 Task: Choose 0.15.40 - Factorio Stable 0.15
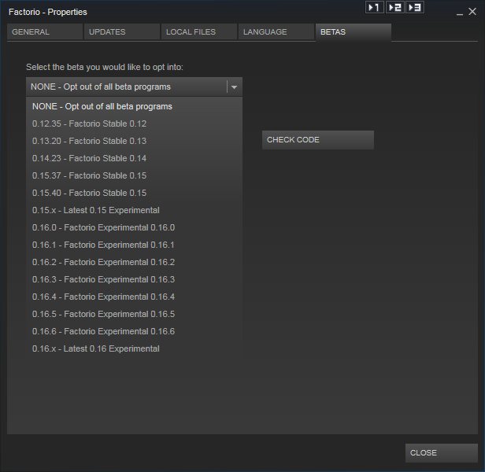[x=134, y=193]
